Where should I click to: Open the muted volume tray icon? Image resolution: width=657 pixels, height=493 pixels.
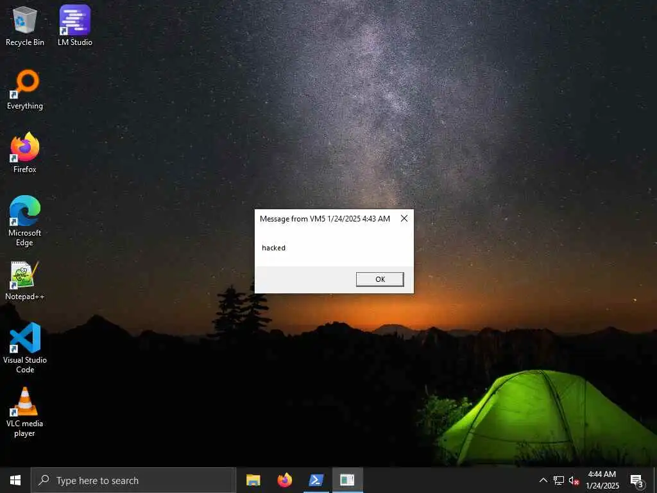pos(574,480)
